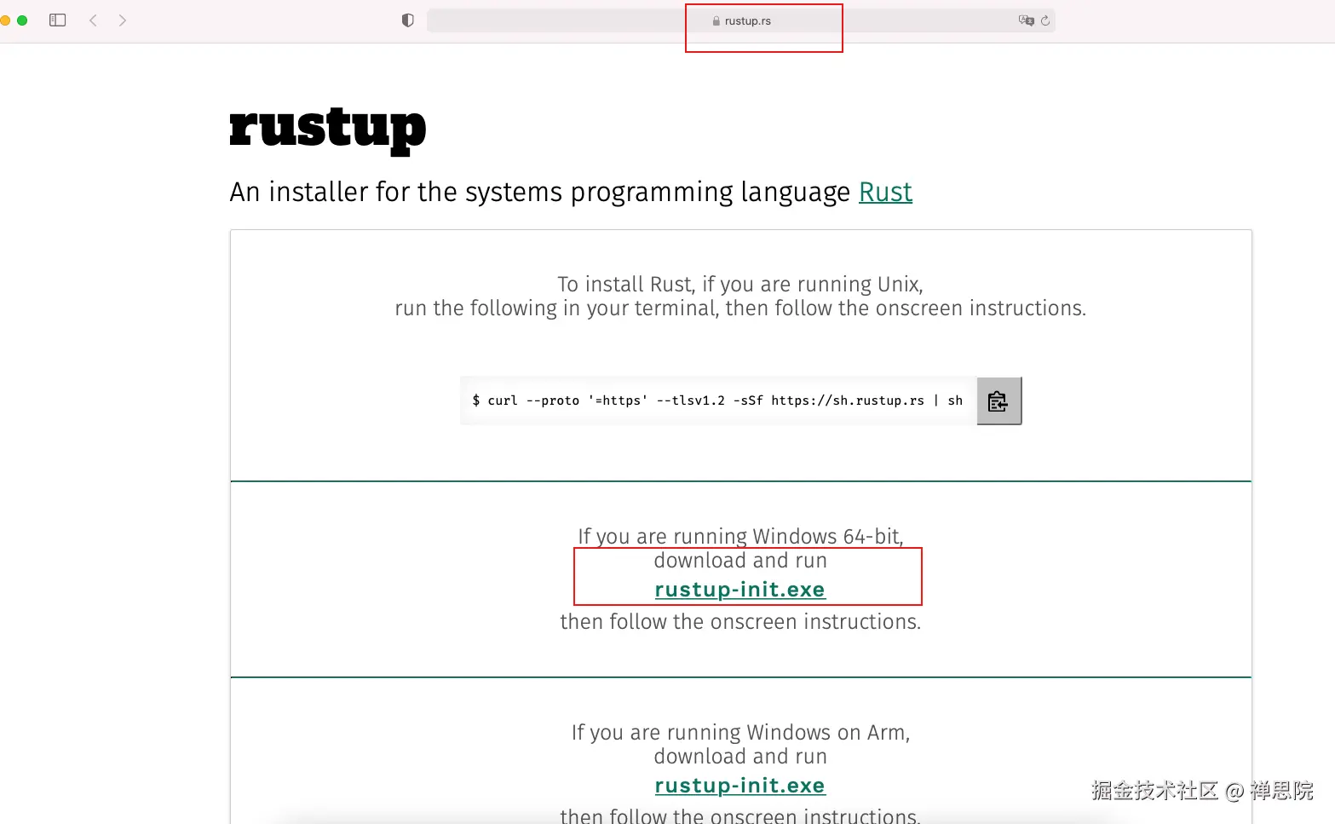Image resolution: width=1335 pixels, height=824 pixels.
Task: Click the rustup page heading
Action: click(327, 129)
